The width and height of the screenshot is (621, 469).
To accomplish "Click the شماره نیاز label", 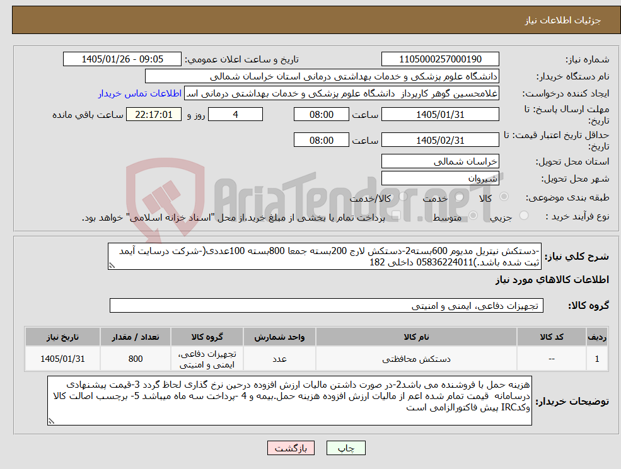I will pos(588,60).
